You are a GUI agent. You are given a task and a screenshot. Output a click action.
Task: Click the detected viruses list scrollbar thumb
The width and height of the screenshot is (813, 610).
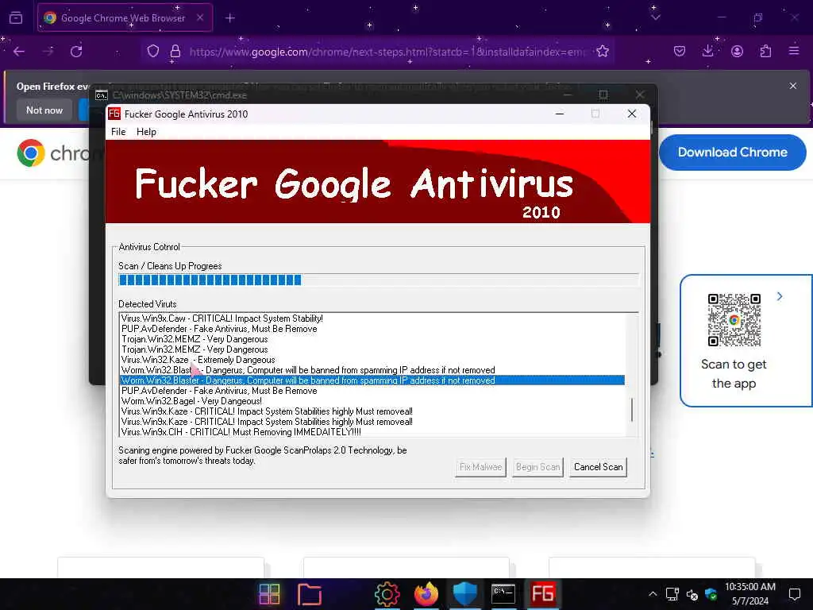[631, 410]
